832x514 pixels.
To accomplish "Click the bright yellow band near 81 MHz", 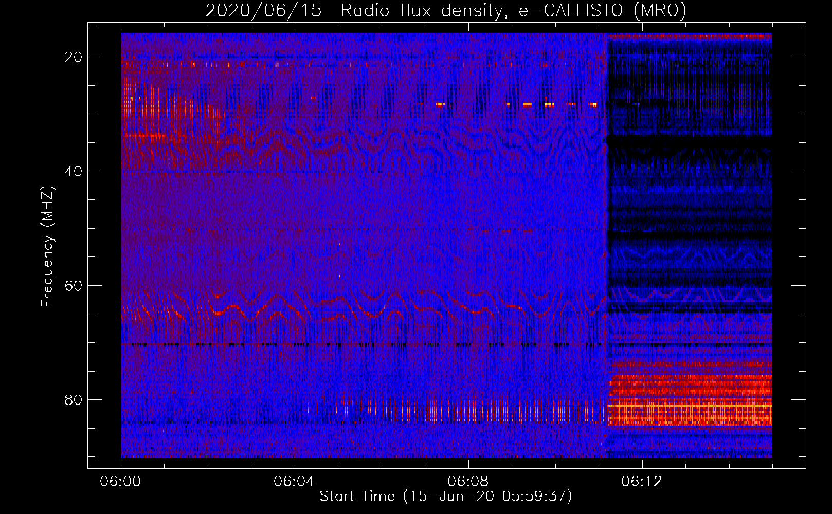I will point(690,406).
